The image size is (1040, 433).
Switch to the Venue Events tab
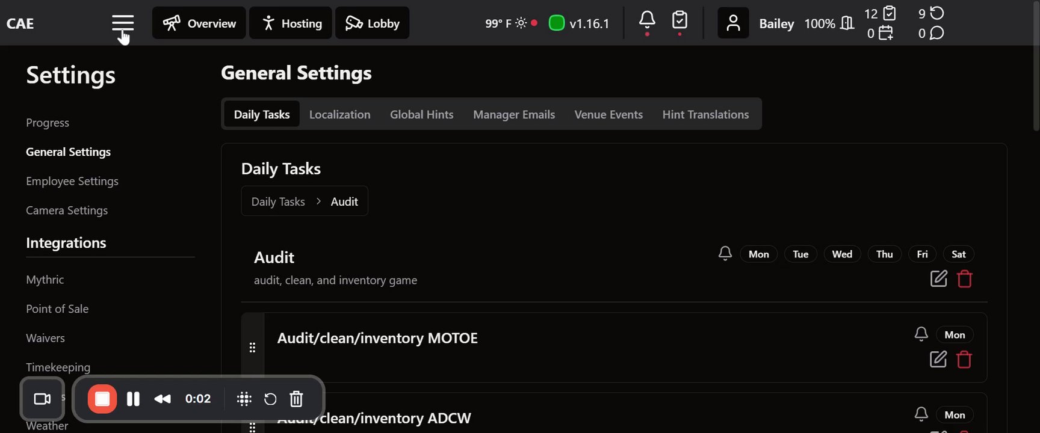608,114
